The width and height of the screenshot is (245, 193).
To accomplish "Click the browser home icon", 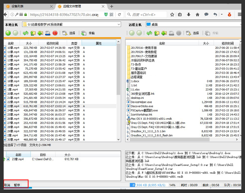I will (x=197, y=15).
